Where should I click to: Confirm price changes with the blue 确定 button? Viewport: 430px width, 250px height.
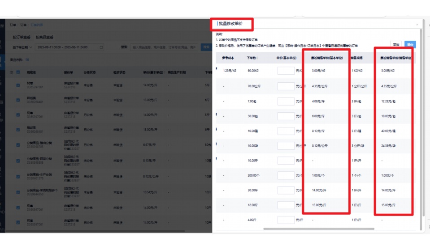tap(410, 45)
